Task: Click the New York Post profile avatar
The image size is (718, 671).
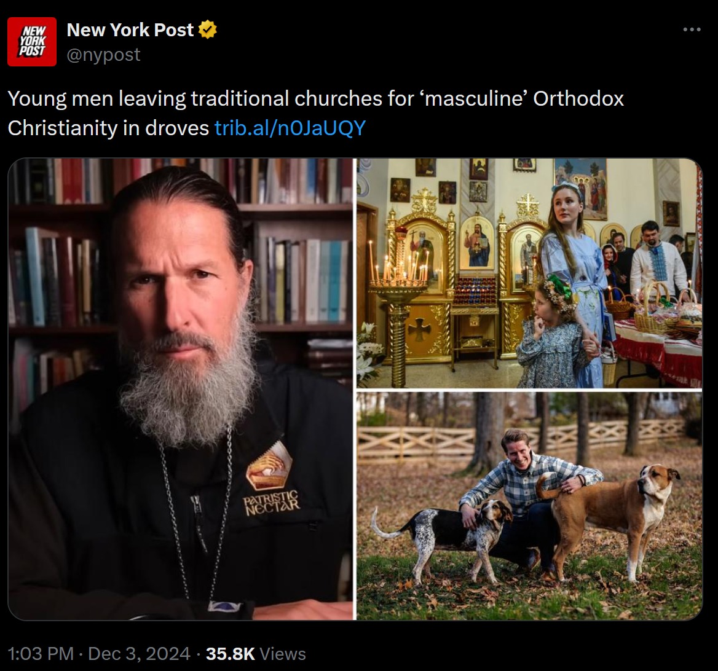Action: 32,42
